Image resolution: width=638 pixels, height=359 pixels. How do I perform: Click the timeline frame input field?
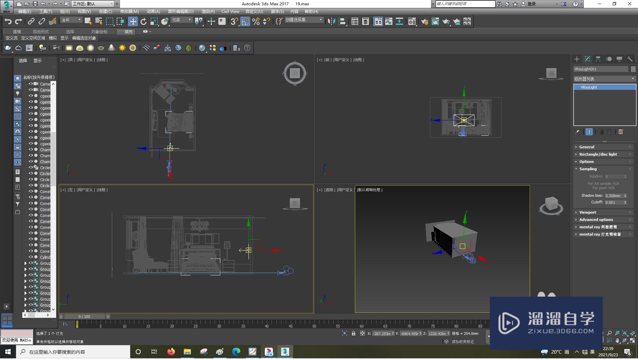(85, 316)
